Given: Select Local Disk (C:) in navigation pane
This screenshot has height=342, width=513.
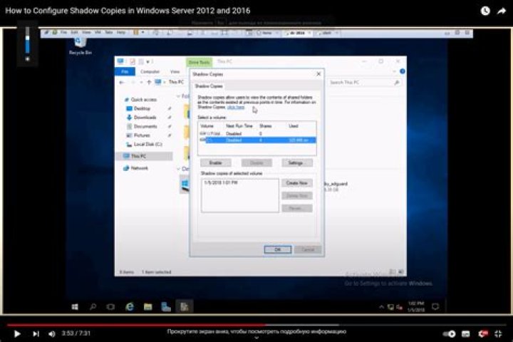Looking at the screenshot, I should [x=144, y=144].
